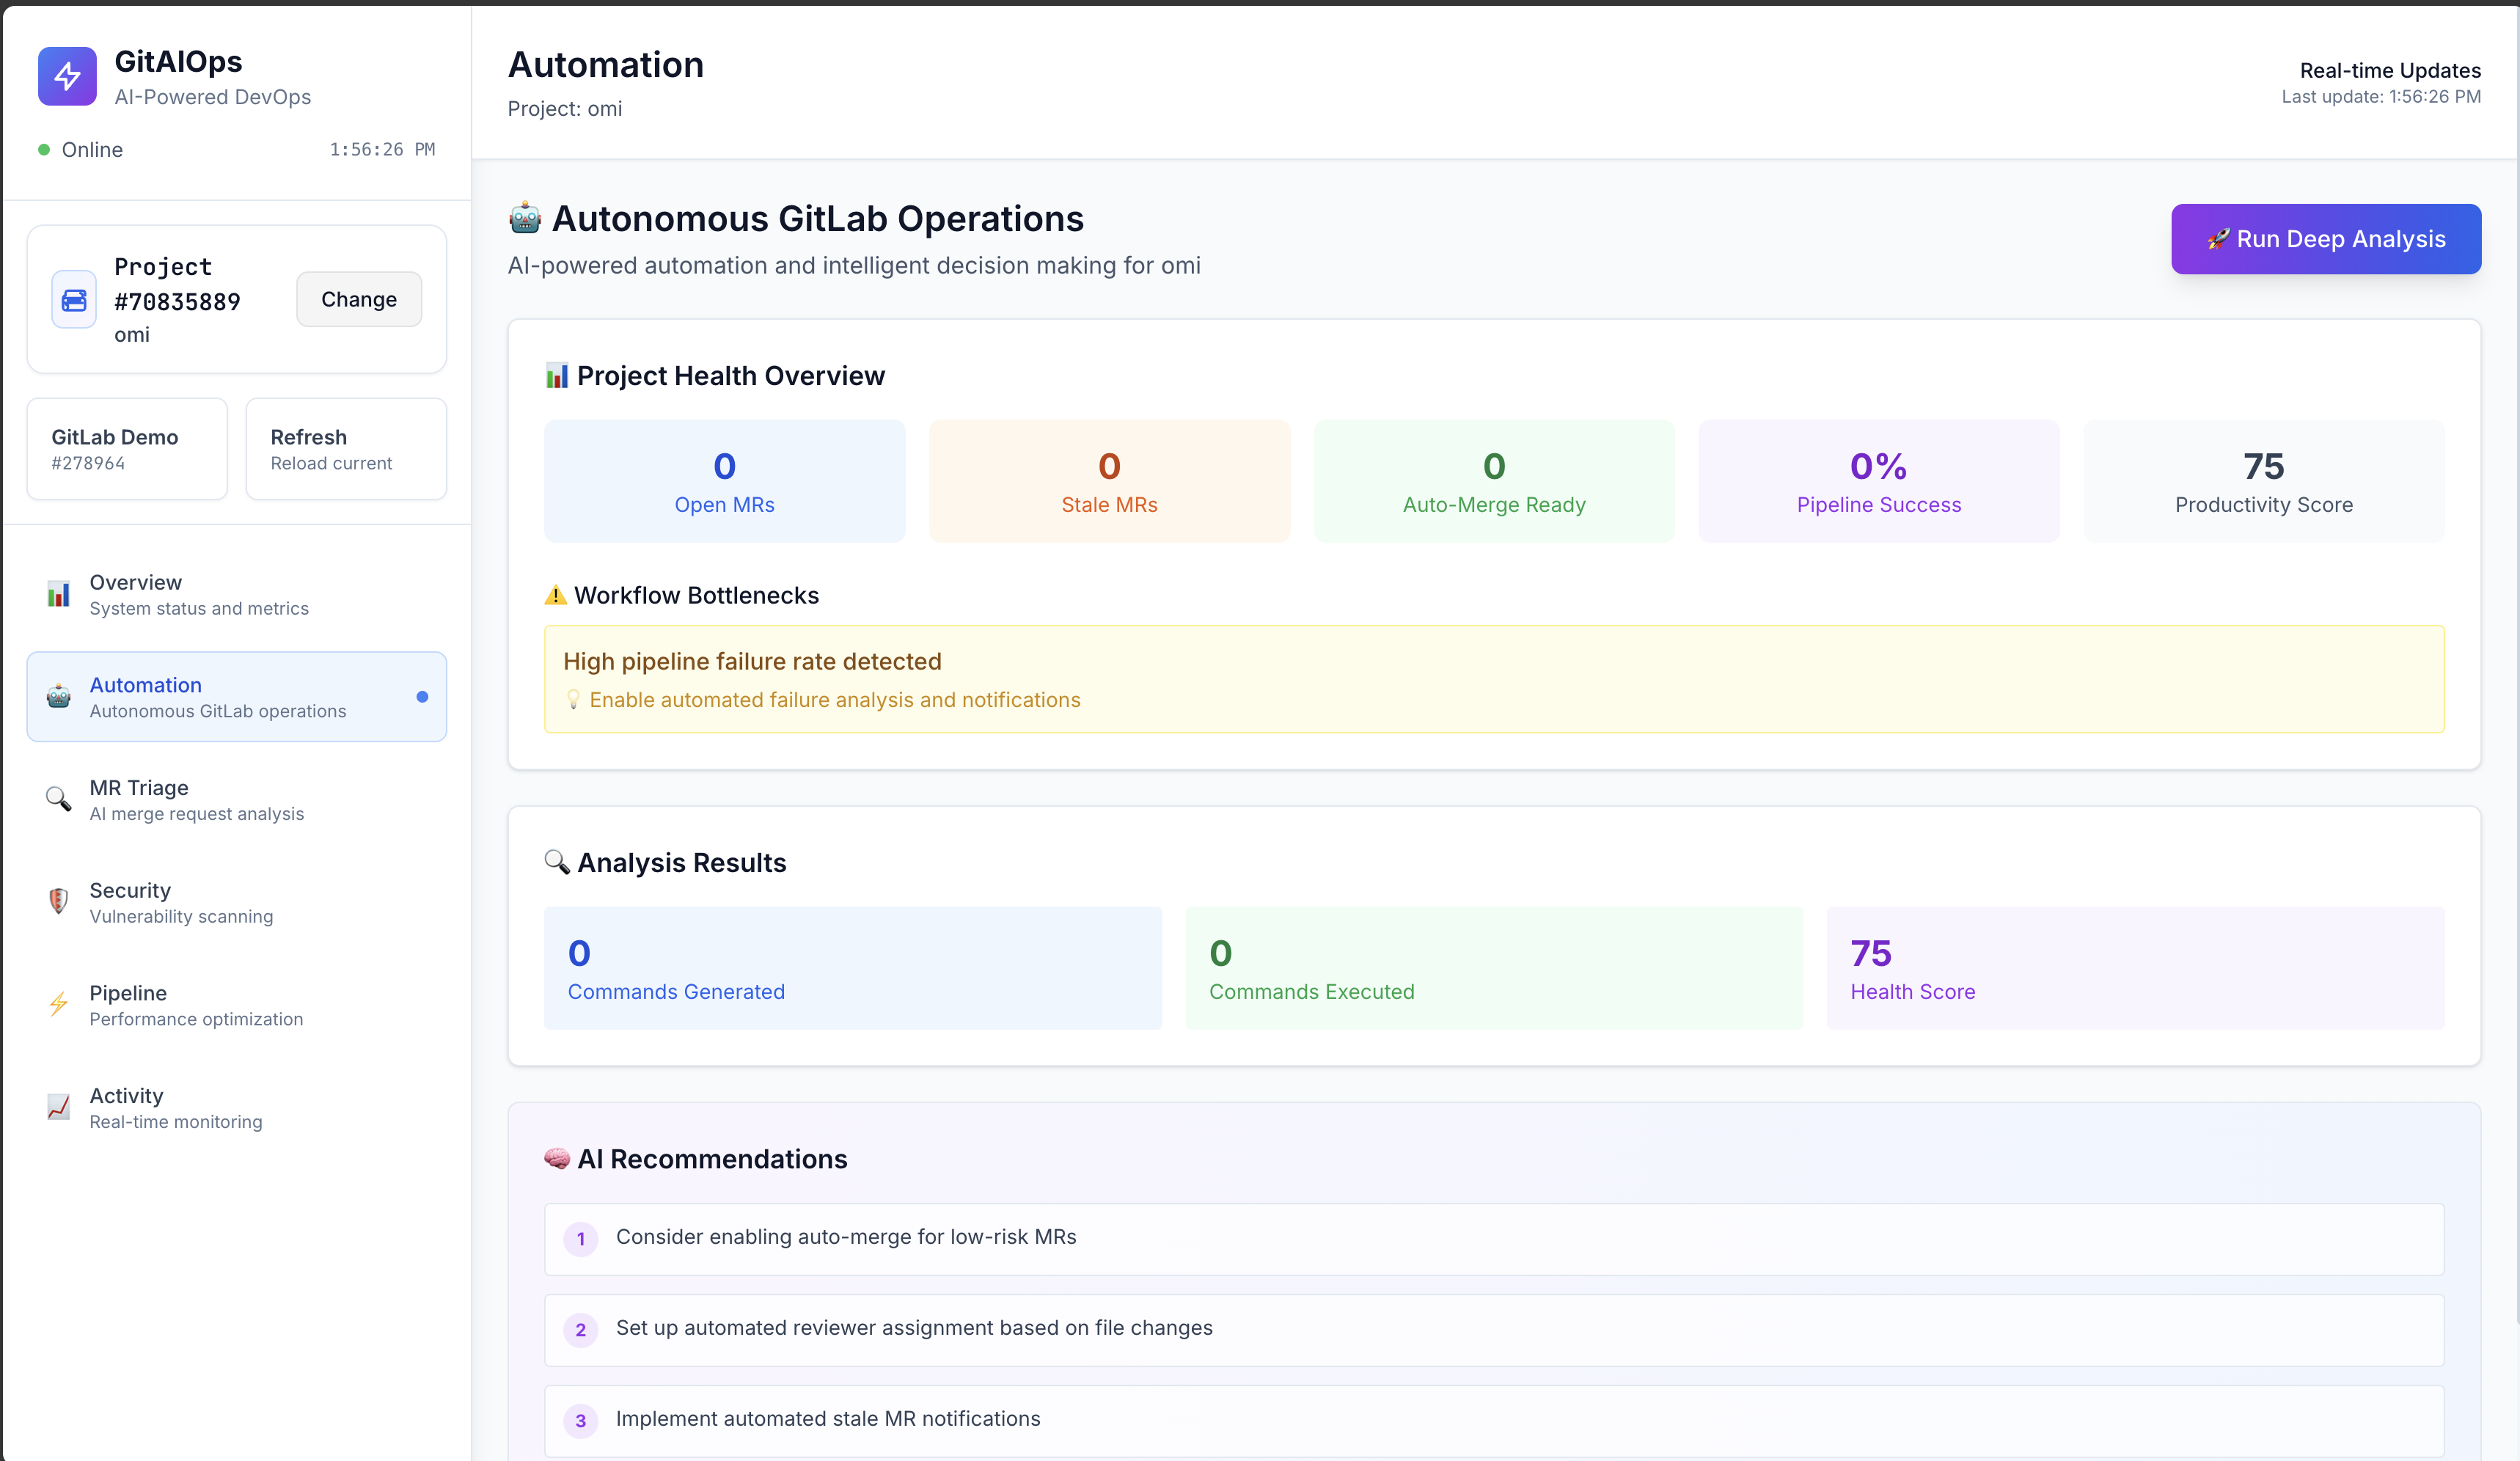The height and width of the screenshot is (1461, 2520).
Task: Click the Change project button
Action: (359, 299)
